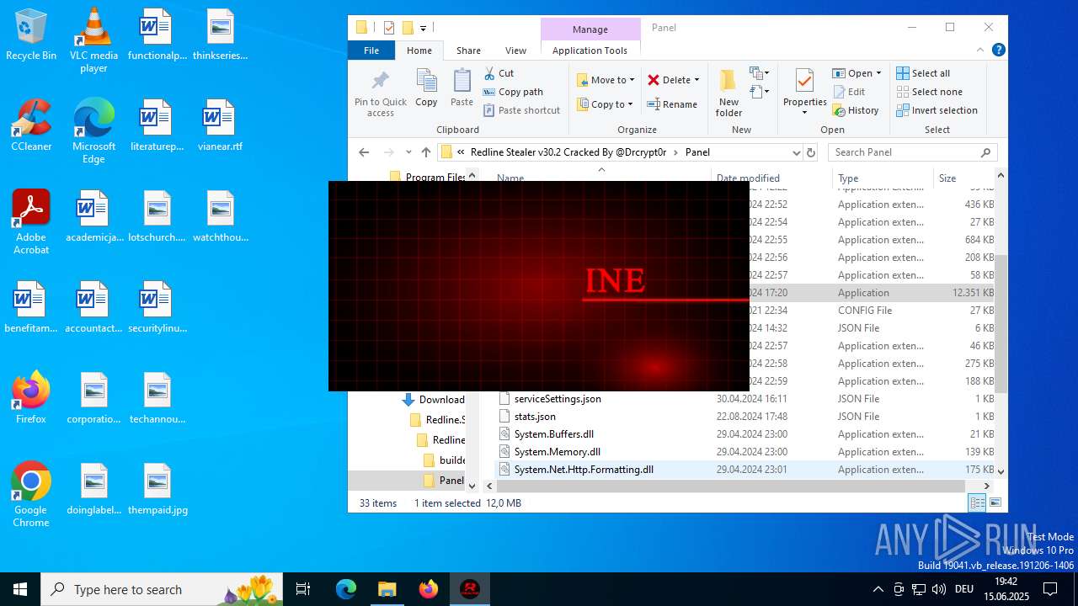1078x606 pixels.
Task: Select serviceSettings.json file
Action: tap(558, 399)
